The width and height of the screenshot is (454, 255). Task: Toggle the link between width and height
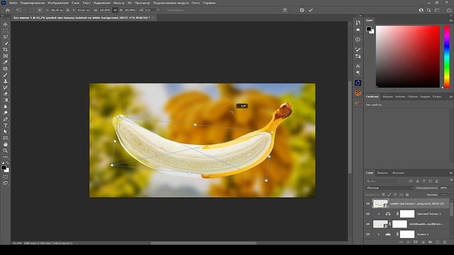tap(115, 10)
